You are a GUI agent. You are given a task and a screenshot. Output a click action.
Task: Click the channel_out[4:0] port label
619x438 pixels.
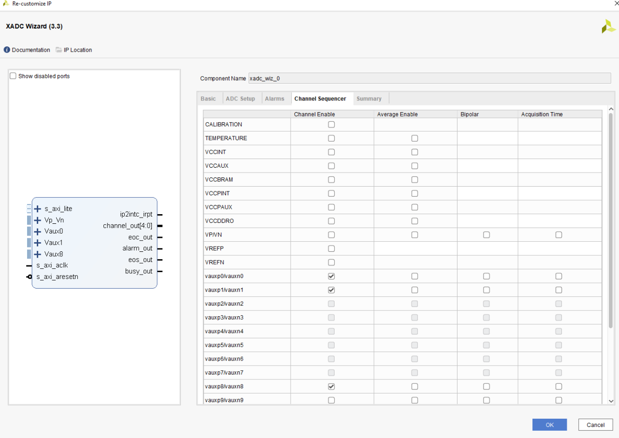(128, 226)
